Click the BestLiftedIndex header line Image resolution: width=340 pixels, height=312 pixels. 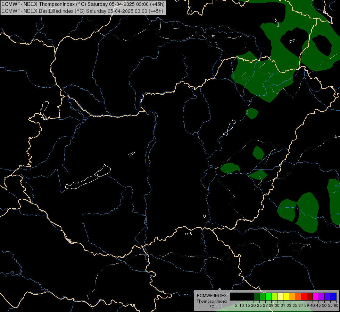coord(82,11)
